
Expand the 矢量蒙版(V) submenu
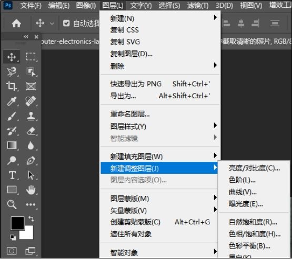(159, 210)
